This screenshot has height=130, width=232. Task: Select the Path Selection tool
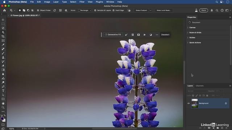tap(3, 95)
